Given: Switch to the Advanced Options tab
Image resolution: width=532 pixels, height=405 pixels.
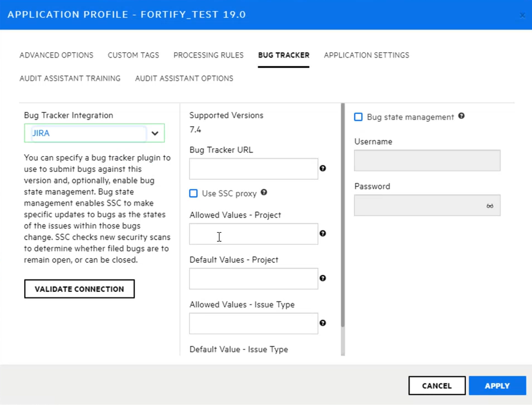Looking at the screenshot, I should click(x=56, y=55).
